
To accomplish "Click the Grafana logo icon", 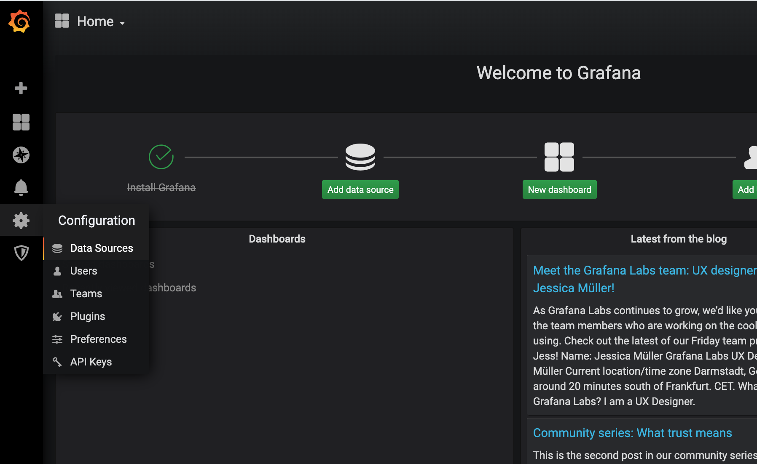I will point(19,21).
